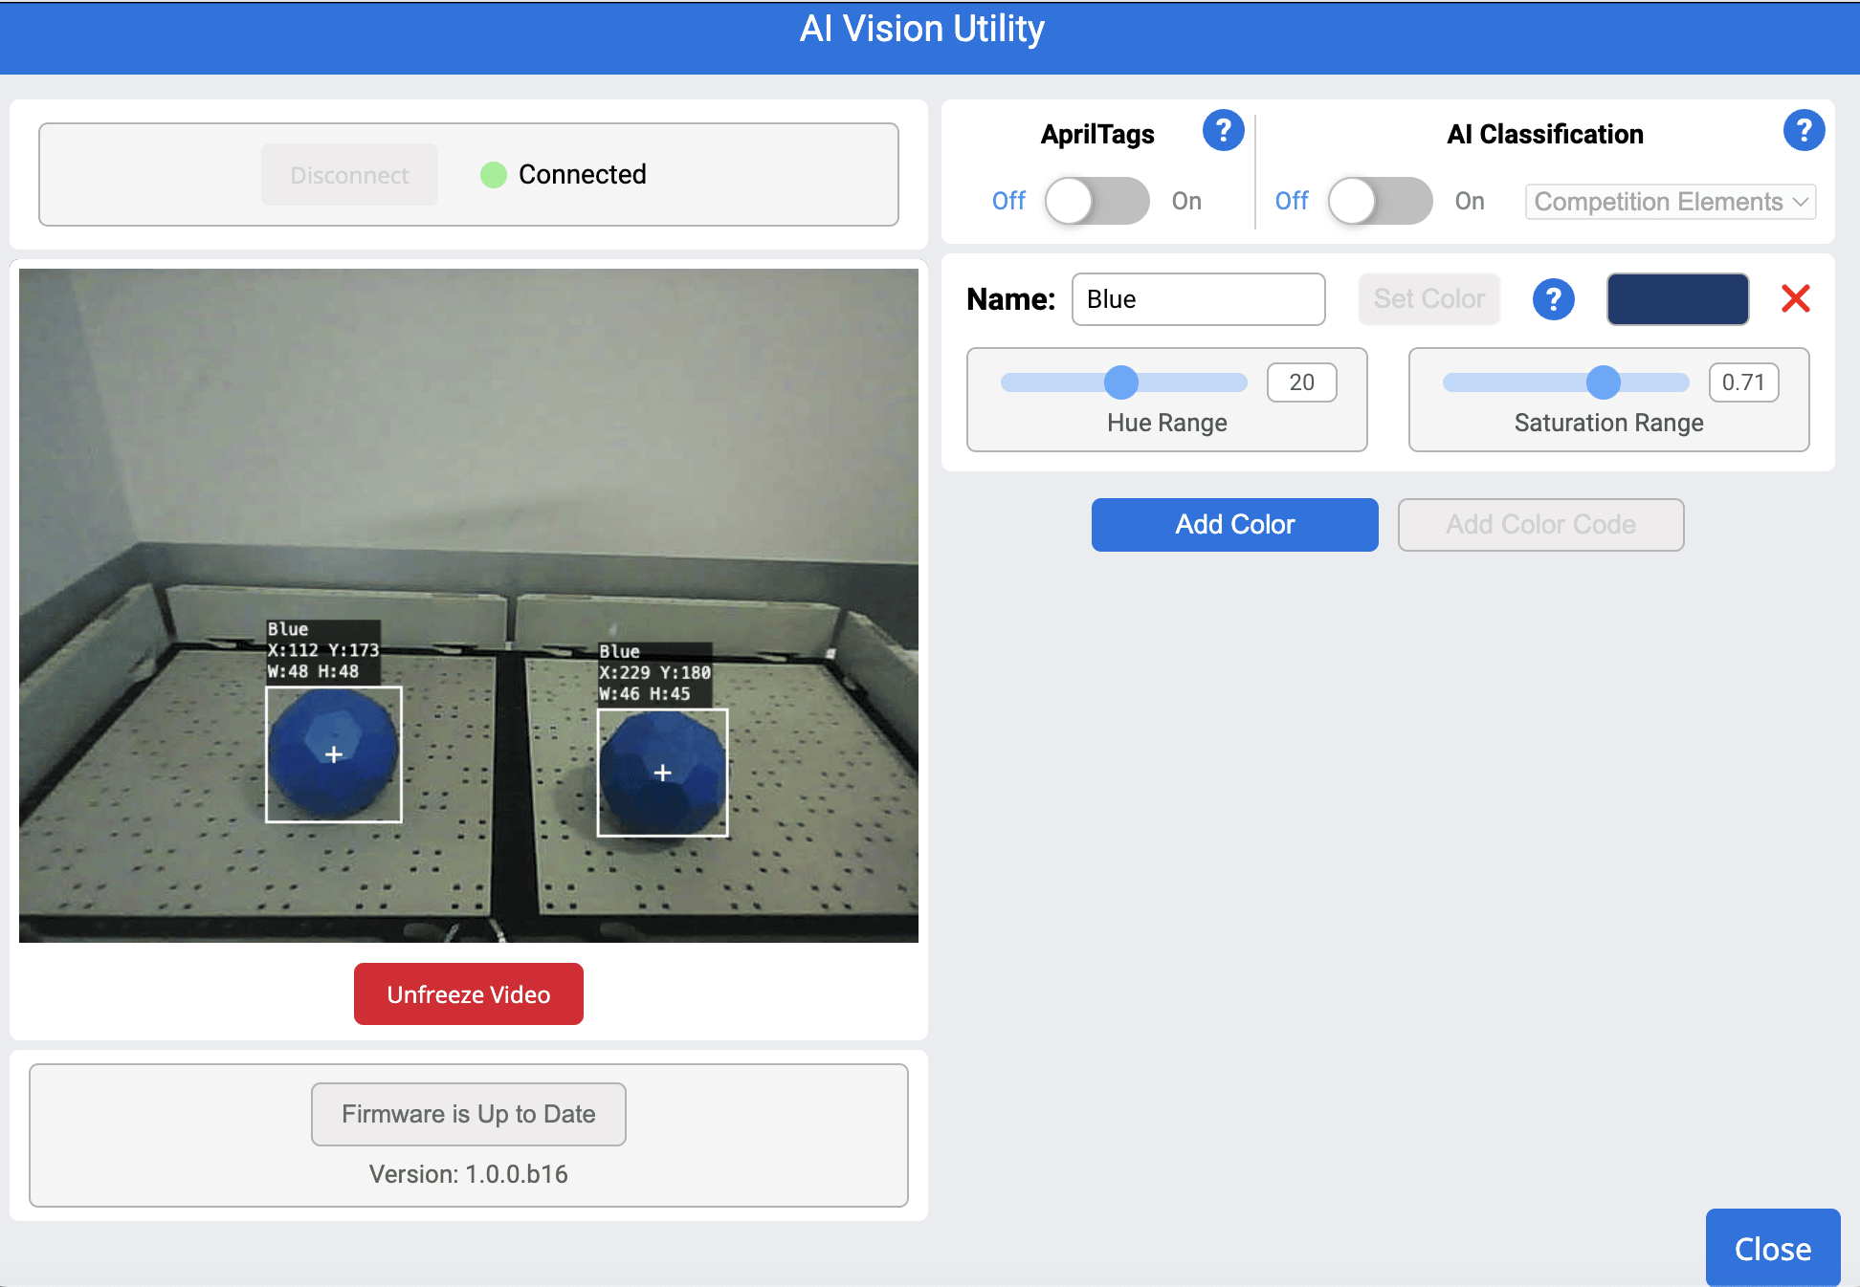The width and height of the screenshot is (1860, 1287).
Task: Open the AprilTags help icon
Action: click(x=1223, y=131)
